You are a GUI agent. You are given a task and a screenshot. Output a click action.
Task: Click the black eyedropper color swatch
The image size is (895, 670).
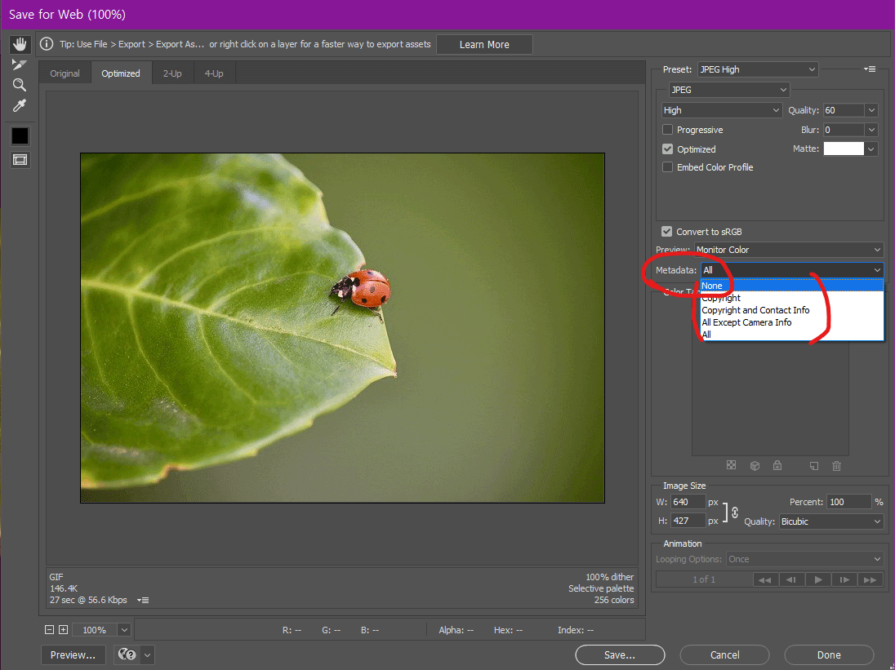[20, 135]
